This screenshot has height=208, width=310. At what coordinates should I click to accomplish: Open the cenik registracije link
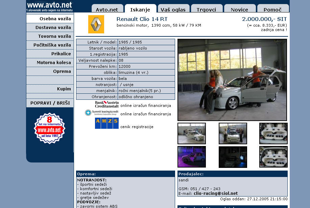137,127
